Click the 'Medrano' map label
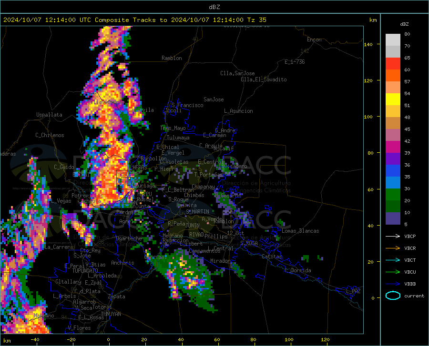 tap(173, 236)
